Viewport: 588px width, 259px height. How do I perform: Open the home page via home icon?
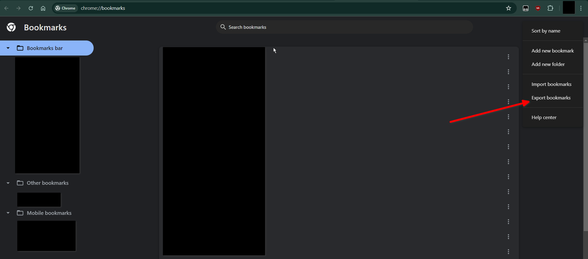point(43,8)
